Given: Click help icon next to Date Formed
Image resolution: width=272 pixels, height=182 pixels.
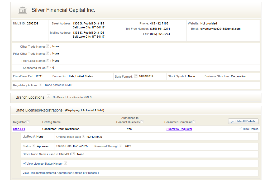Looking at the screenshot, I should (x=136, y=76).
